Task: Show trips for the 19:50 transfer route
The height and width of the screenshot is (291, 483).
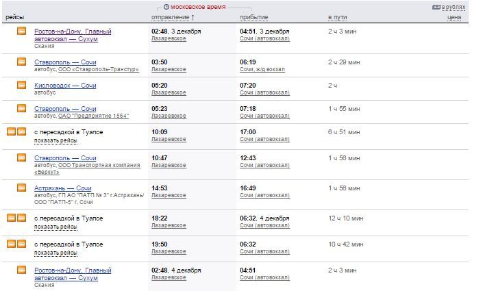Action: [x=55, y=251]
